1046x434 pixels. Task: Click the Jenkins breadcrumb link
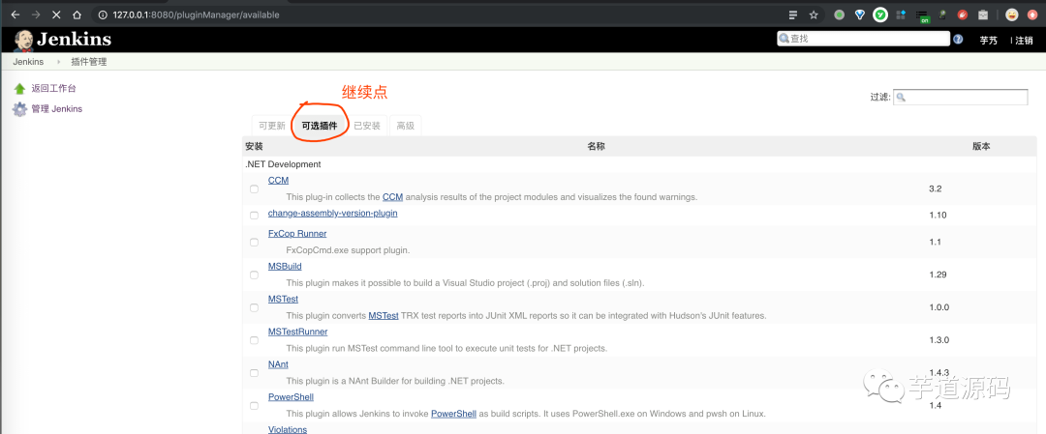pos(28,62)
